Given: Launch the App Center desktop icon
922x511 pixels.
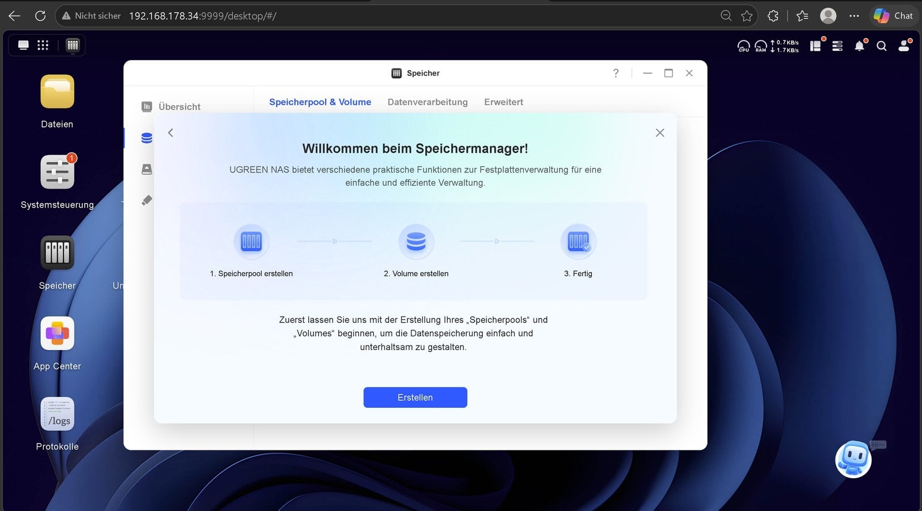Looking at the screenshot, I should tap(57, 333).
